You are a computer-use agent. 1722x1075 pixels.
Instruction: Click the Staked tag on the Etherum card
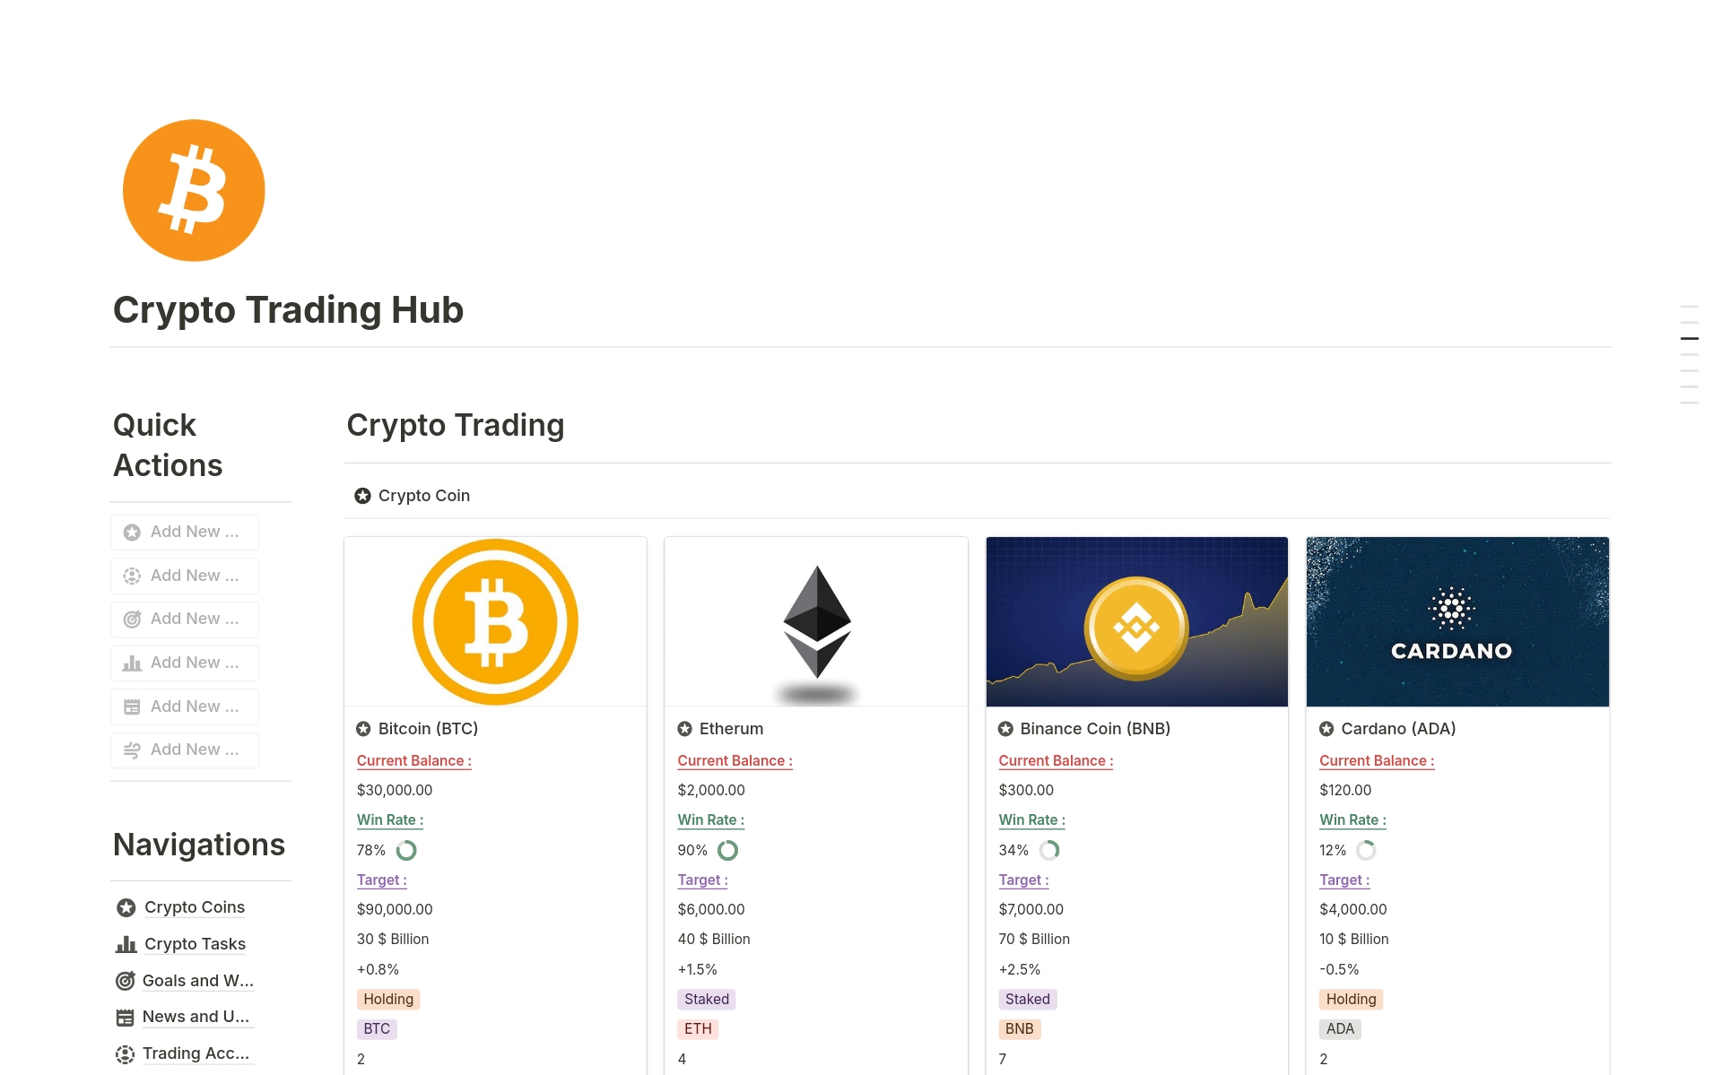click(706, 999)
